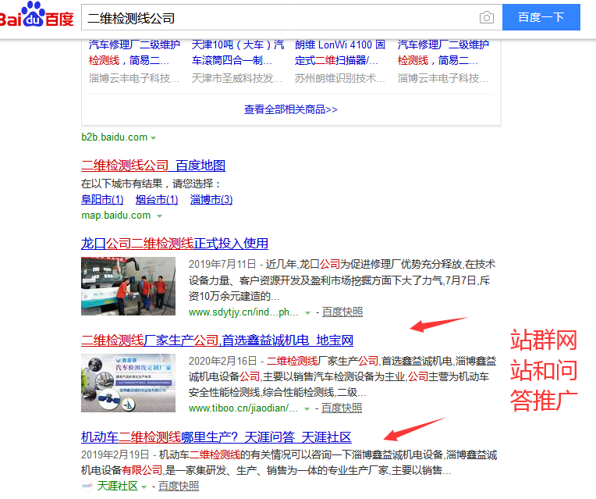This screenshot has width=596, height=499.
Task: Open first product 汽车修理厂二级维护 link
Action: click(x=134, y=52)
